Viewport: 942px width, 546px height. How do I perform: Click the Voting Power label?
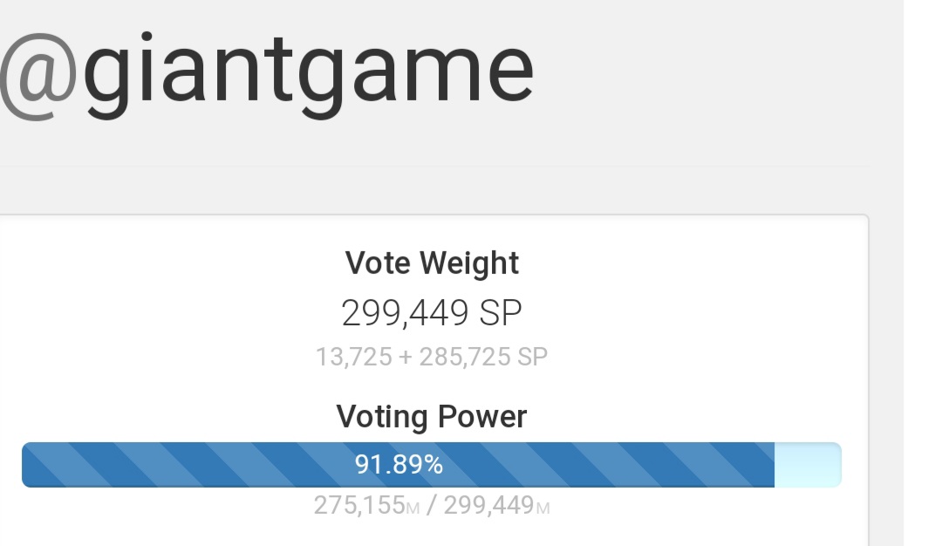click(x=432, y=417)
